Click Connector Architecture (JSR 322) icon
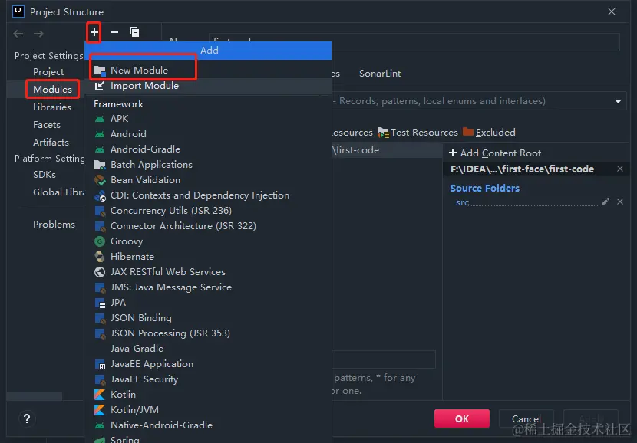 [x=100, y=226]
